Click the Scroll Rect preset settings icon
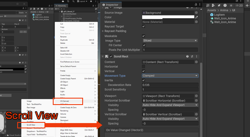The image size is (250, 137). tap(192, 57)
